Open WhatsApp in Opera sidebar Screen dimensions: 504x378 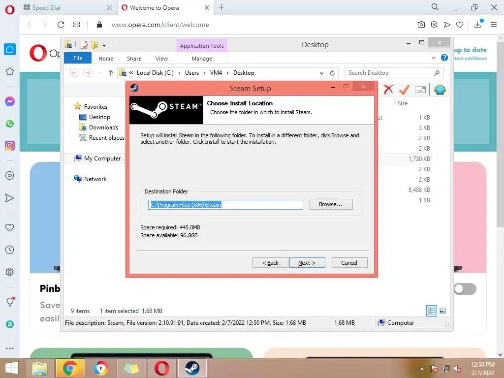10,124
